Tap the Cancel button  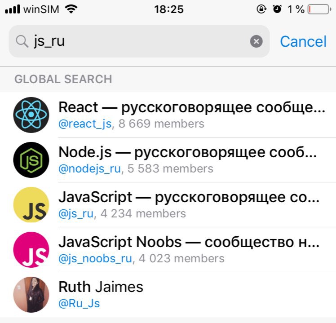click(x=303, y=41)
